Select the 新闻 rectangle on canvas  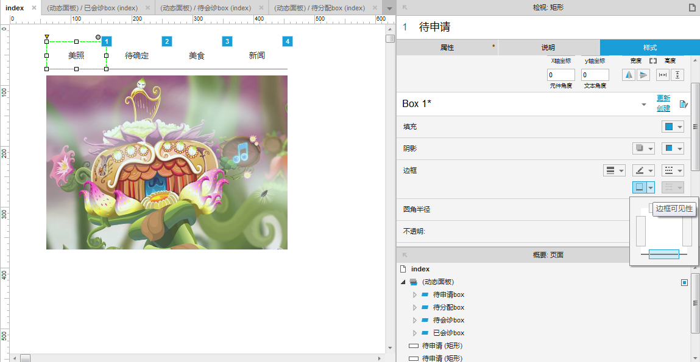tap(257, 55)
